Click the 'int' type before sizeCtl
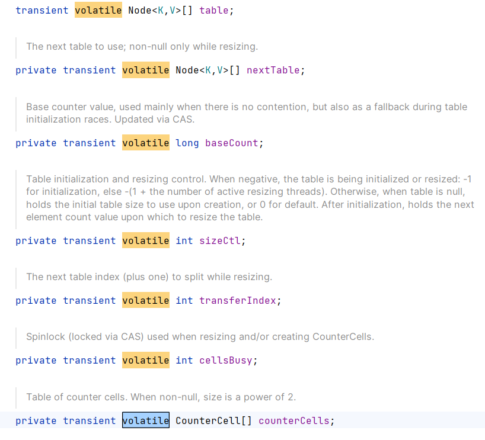485x440 pixels. [184, 240]
